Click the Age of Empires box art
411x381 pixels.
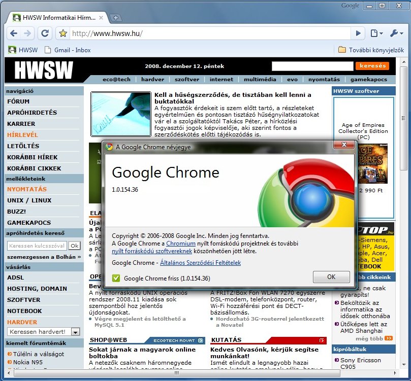[372, 164]
